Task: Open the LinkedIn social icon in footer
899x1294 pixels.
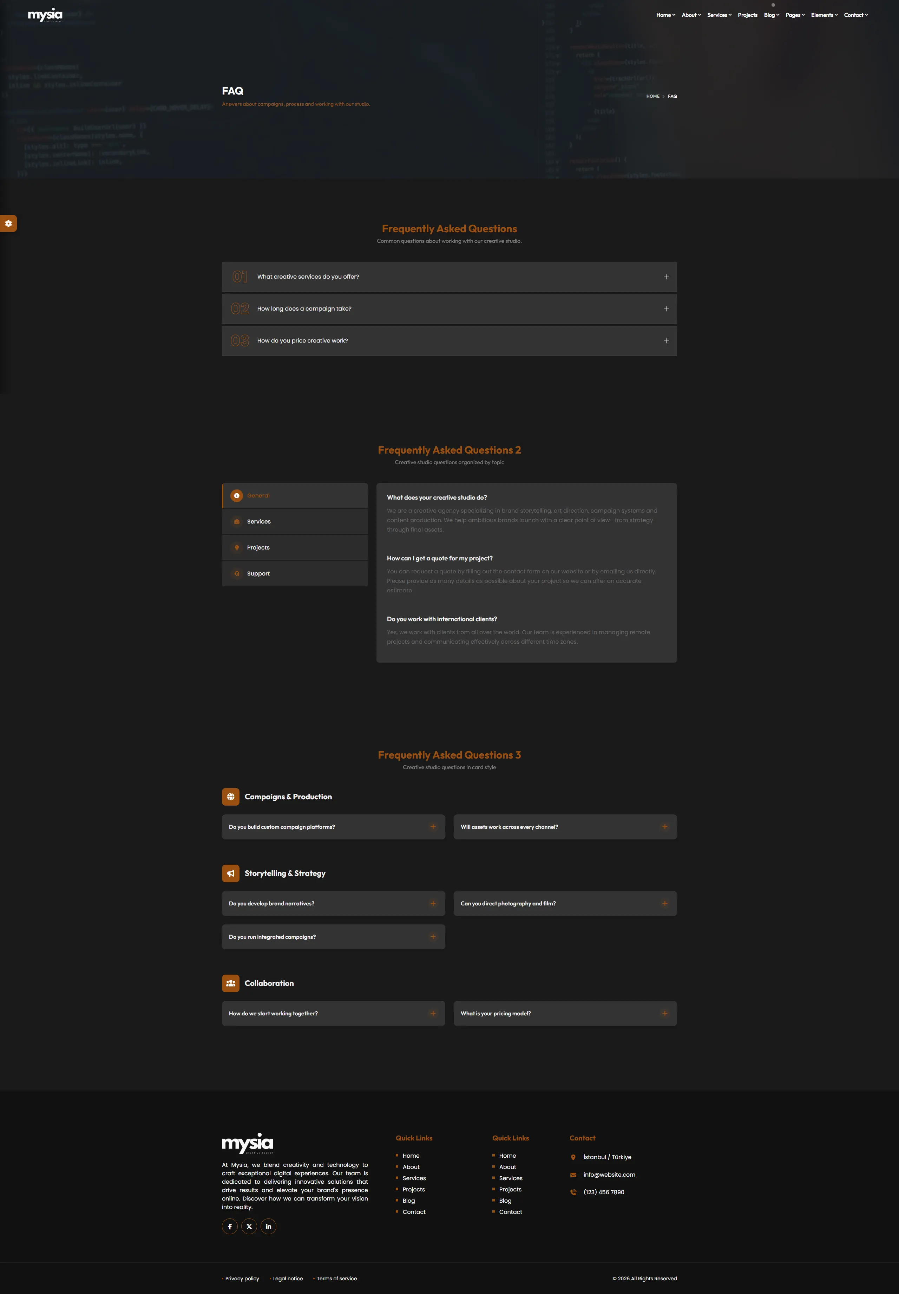Action: pyautogui.click(x=268, y=1227)
